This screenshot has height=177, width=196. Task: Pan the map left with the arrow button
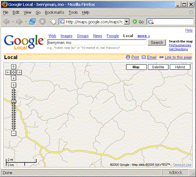coord(8,72)
